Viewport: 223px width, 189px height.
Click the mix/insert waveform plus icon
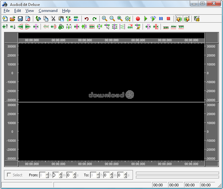click(76, 19)
